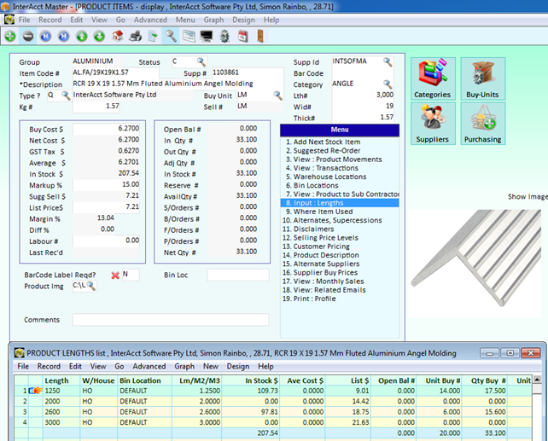Click the scroll up arrow in lengths list
This screenshot has height=441, width=548.
coord(537,380)
